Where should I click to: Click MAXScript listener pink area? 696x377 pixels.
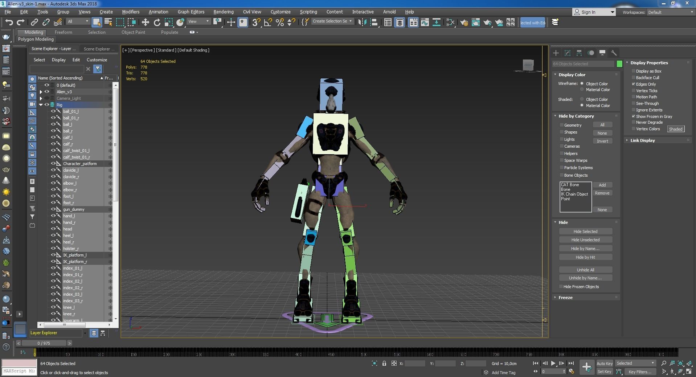[x=19, y=363]
